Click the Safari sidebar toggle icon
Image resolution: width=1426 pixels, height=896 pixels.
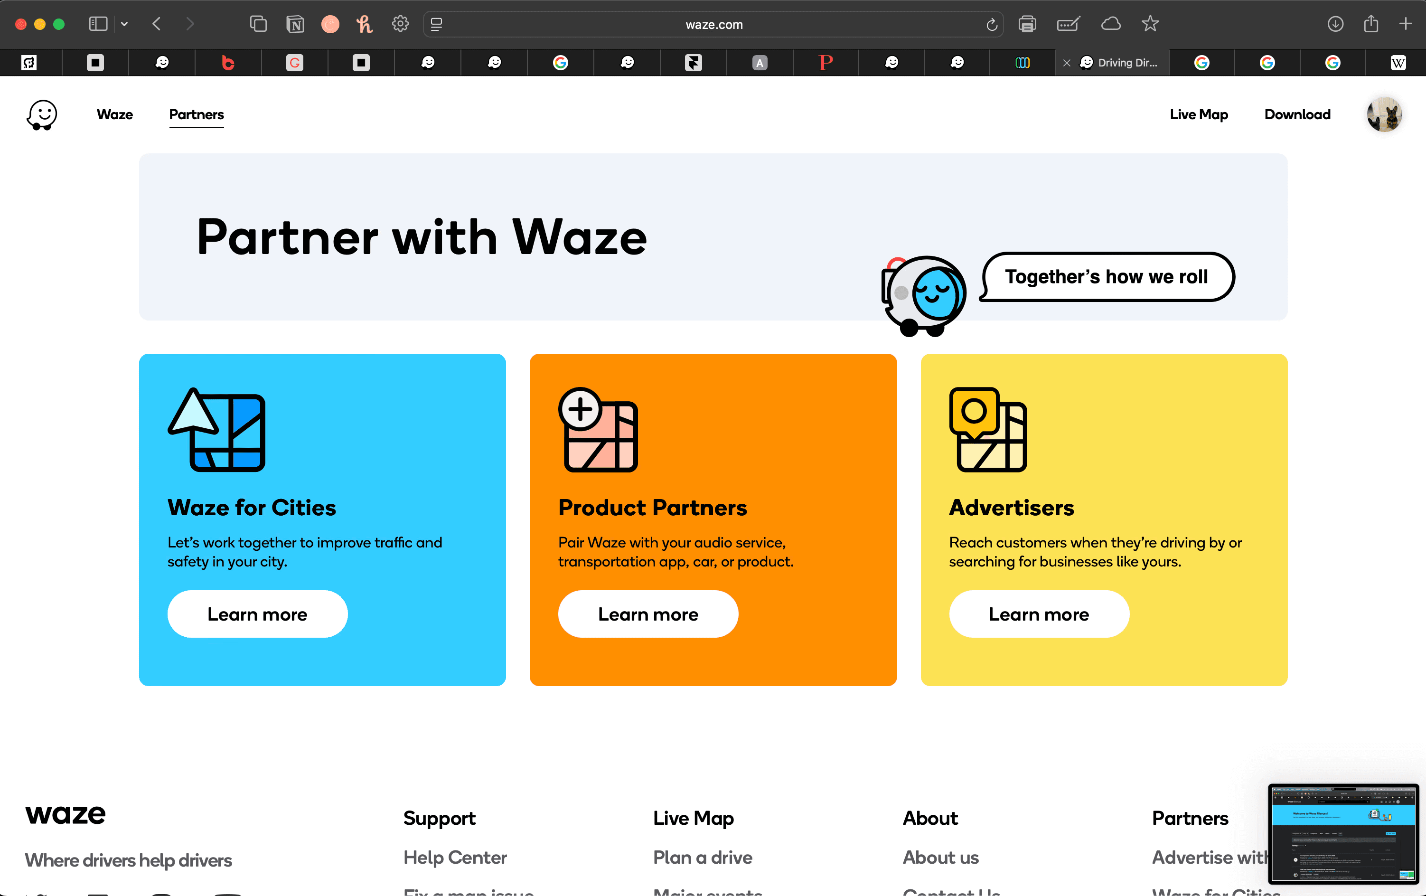click(x=98, y=24)
